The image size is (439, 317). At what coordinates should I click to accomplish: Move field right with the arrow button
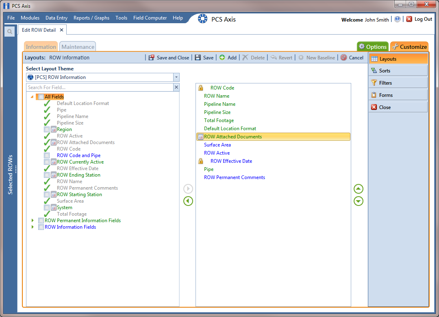click(x=188, y=189)
